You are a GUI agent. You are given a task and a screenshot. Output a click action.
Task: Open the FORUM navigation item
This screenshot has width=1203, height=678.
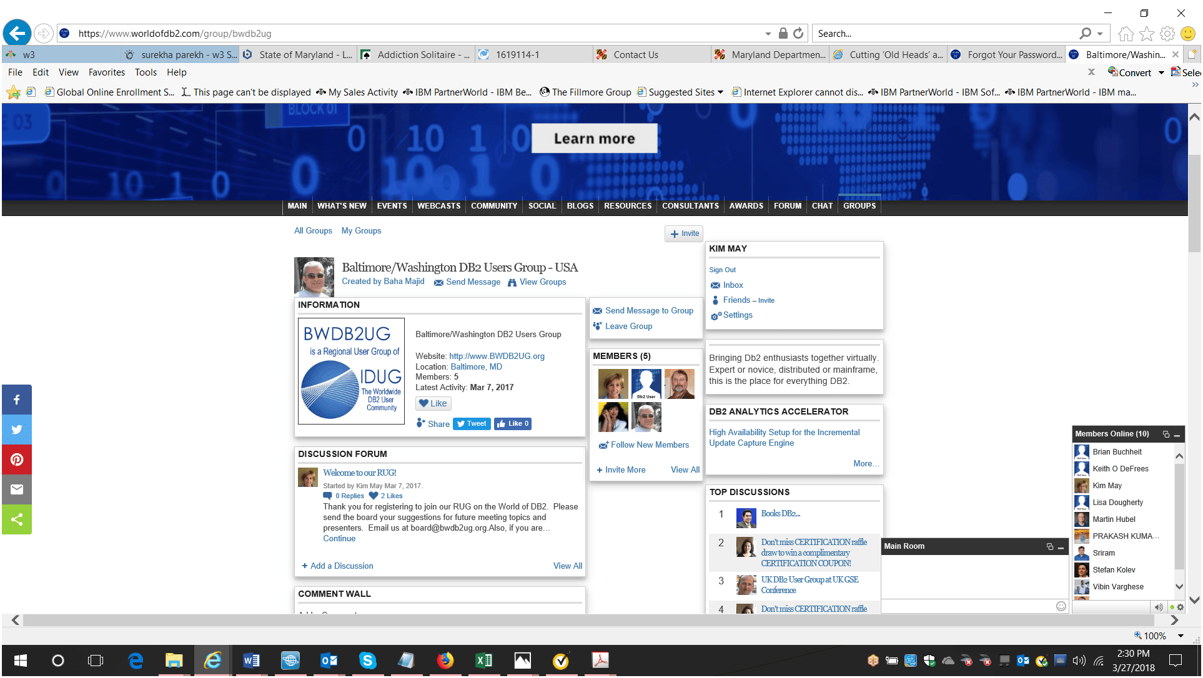click(787, 206)
